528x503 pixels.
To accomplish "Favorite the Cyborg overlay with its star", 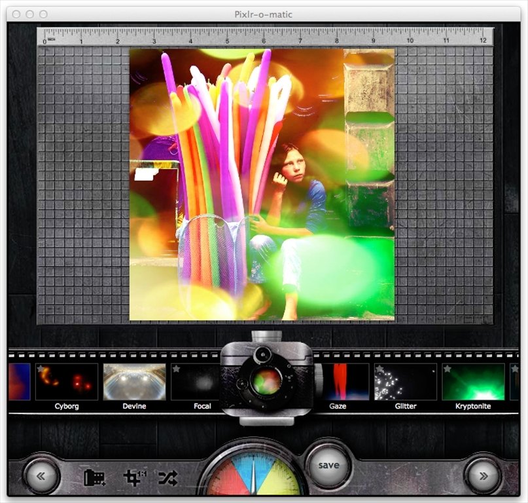I will tap(41, 369).
